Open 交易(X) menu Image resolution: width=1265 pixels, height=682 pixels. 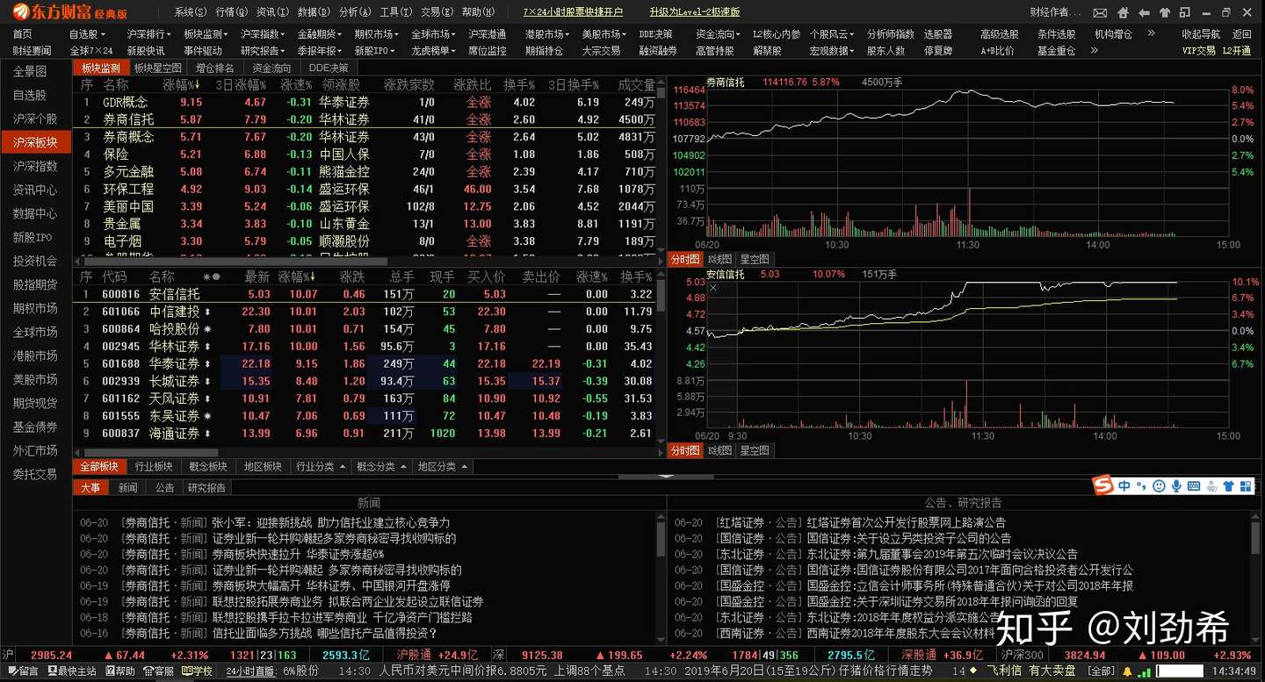point(437,12)
